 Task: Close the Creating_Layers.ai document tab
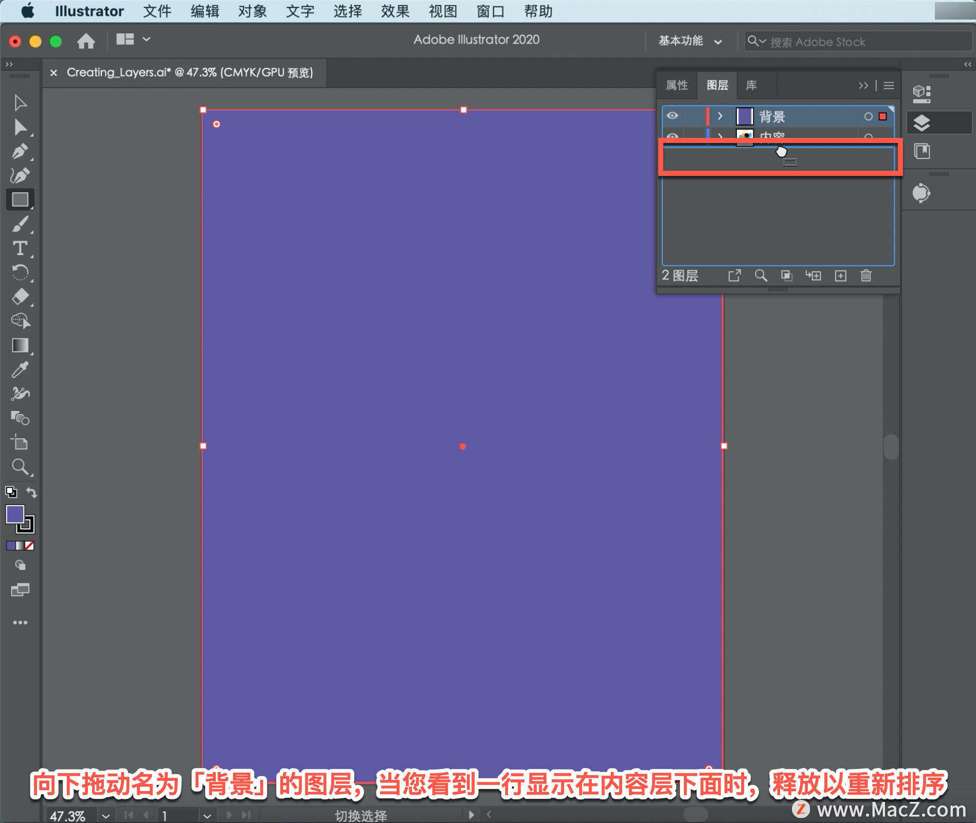53,73
